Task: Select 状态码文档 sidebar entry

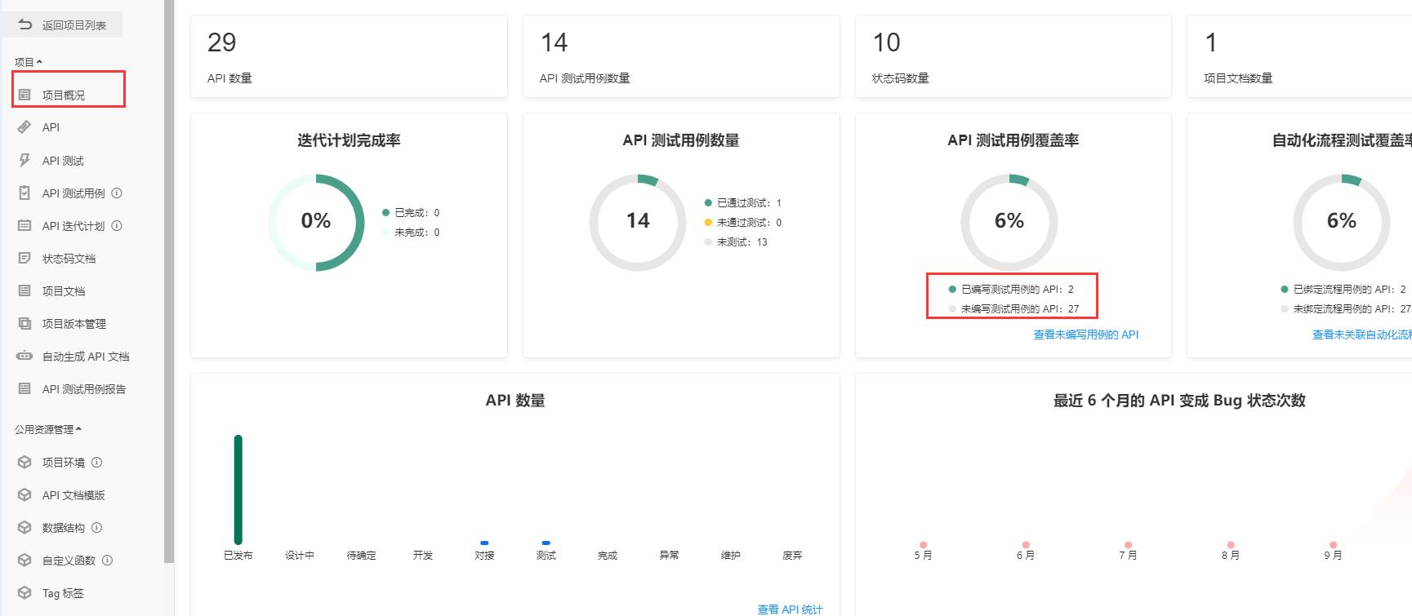Action: (x=69, y=259)
